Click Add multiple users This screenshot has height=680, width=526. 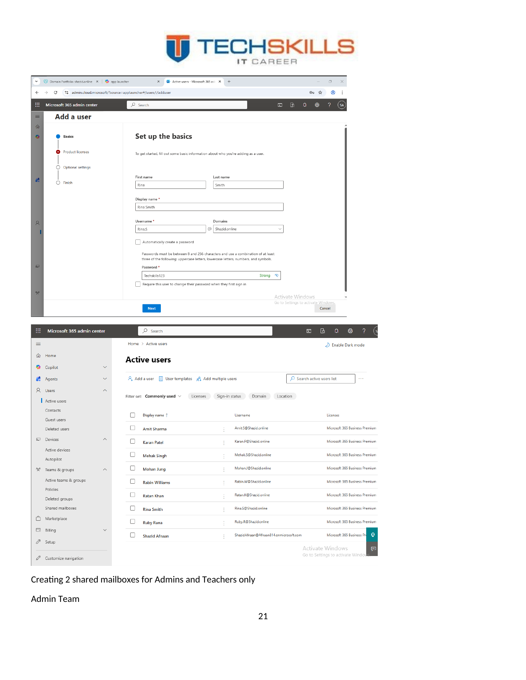click(217, 379)
